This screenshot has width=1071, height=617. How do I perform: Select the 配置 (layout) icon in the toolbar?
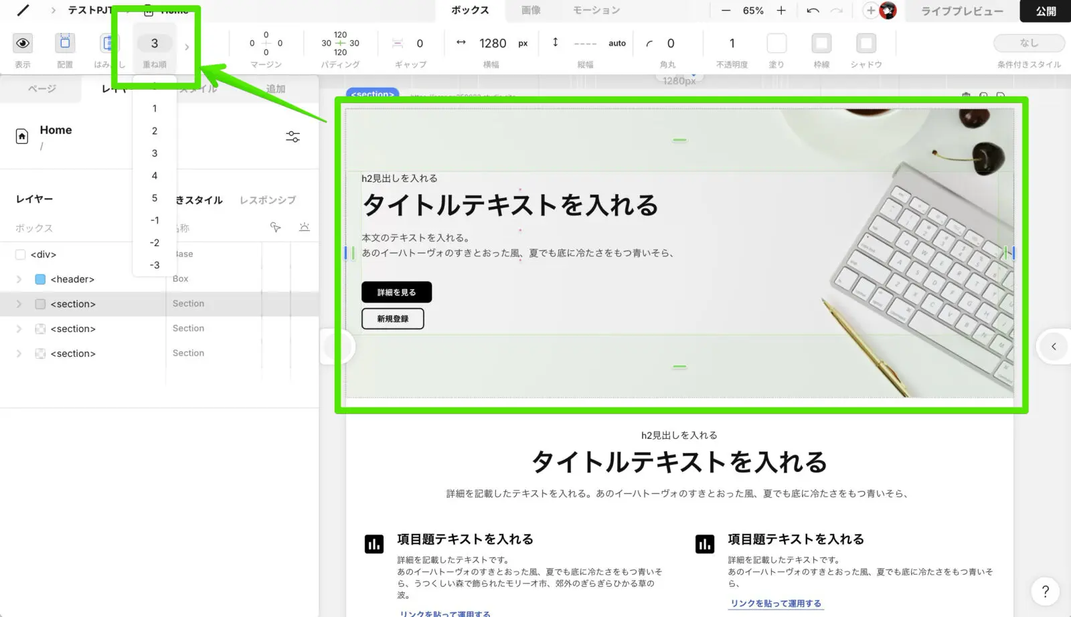pyautogui.click(x=64, y=42)
